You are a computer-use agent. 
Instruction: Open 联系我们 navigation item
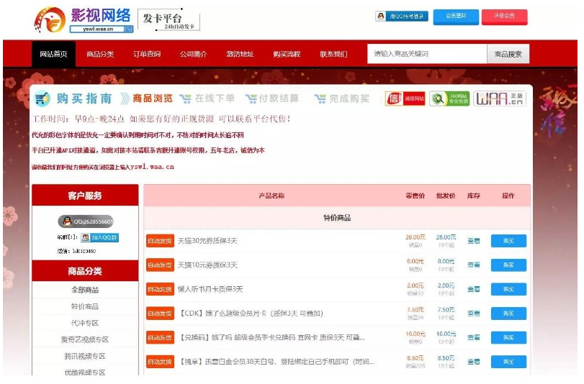click(x=333, y=55)
